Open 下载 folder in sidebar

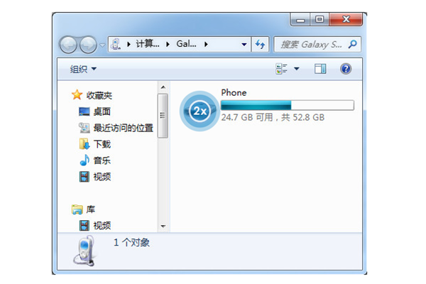(x=102, y=144)
